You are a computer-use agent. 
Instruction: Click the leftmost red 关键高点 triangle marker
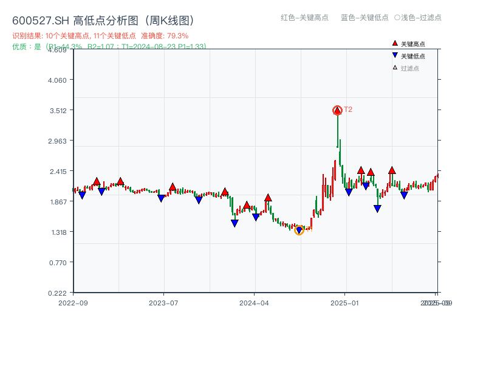[x=96, y=181]
